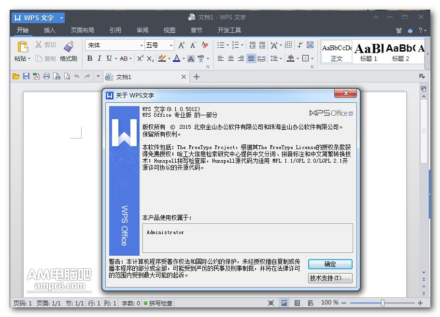Image resolution: width=440 pixels, height=317 pixels.
Task: Click the zoom slider handle
Action: [383, 303]
